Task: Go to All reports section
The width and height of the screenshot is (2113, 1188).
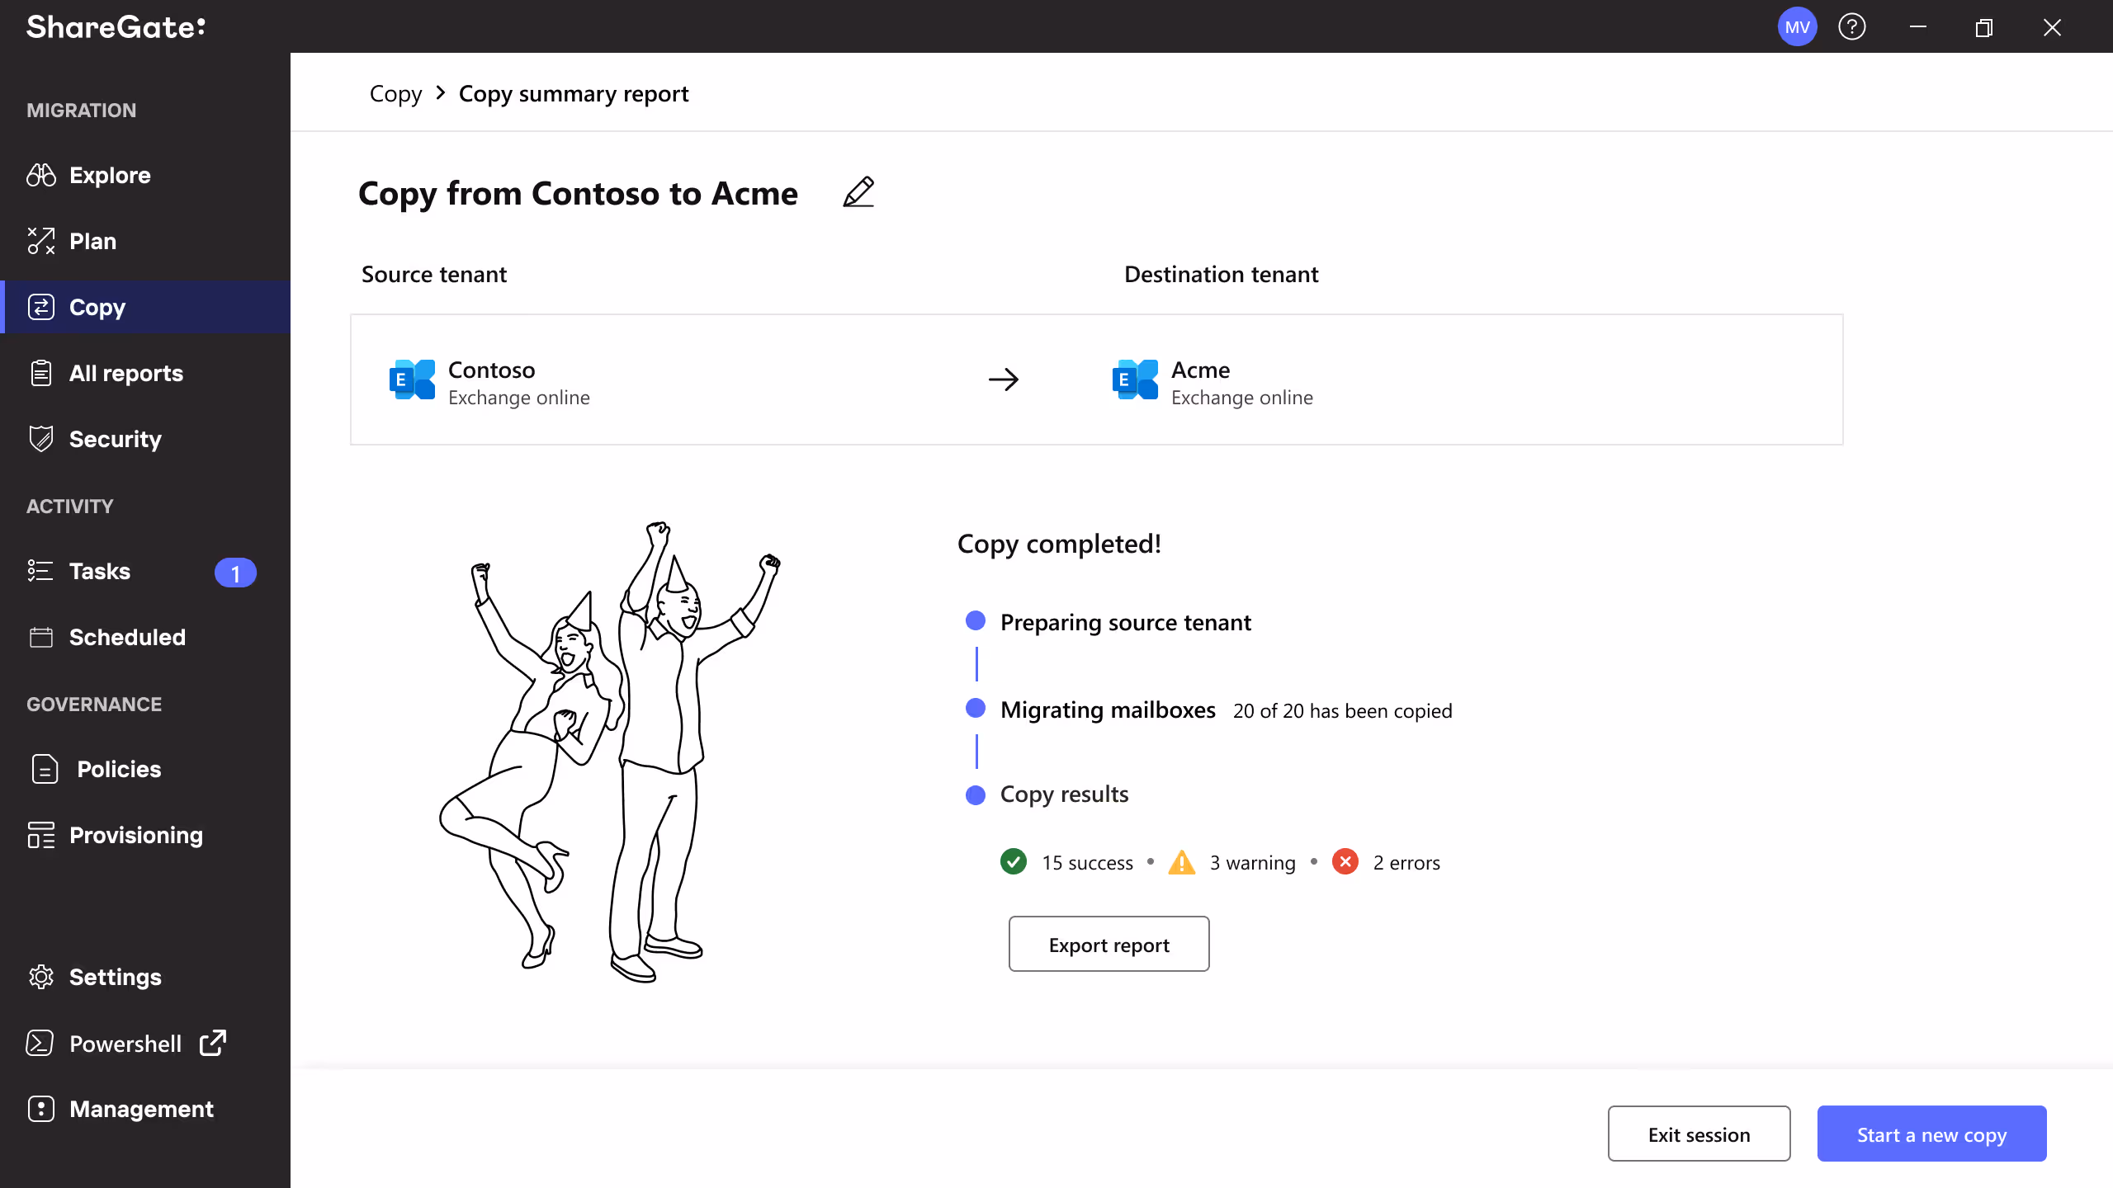Action: pos(125,373)
